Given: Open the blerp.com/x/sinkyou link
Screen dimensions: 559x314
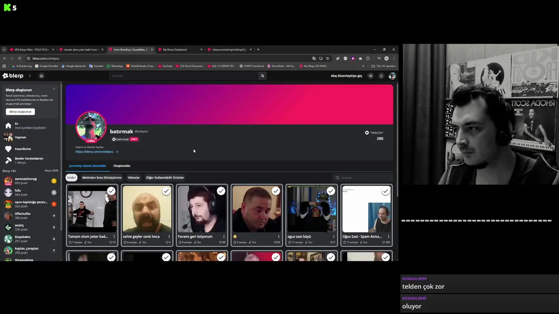Looking at the screenshot, I should (94, 152).
